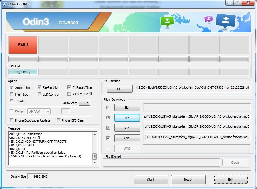Viewport: 257px width, 189px height.
Task: Click the Binary Size value field
Action: click(x=38, y=176)
